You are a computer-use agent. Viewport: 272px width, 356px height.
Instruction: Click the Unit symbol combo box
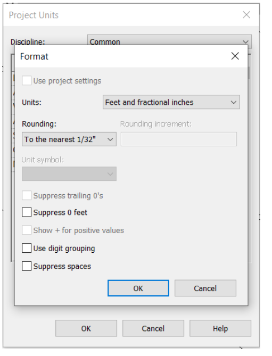(69, 174)
